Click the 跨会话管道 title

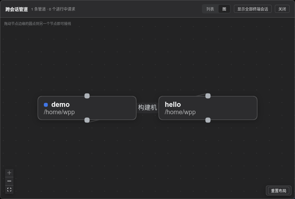pos(17,9)
